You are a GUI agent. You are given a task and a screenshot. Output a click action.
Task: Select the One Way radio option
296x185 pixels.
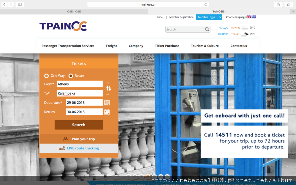point(47,76)
